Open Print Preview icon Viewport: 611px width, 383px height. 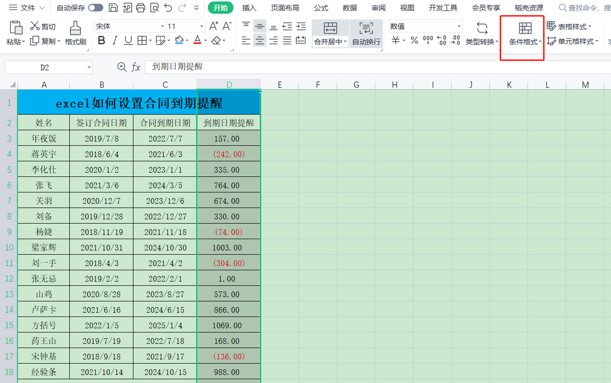(x=154, y=8)
